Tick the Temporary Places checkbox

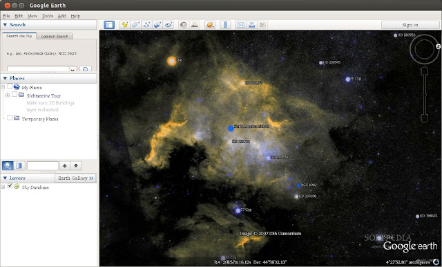(10, 118)
